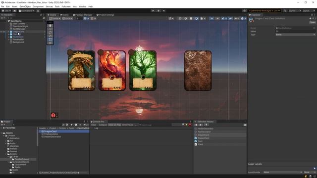Start Play mode with the Play button

point(153,11)
